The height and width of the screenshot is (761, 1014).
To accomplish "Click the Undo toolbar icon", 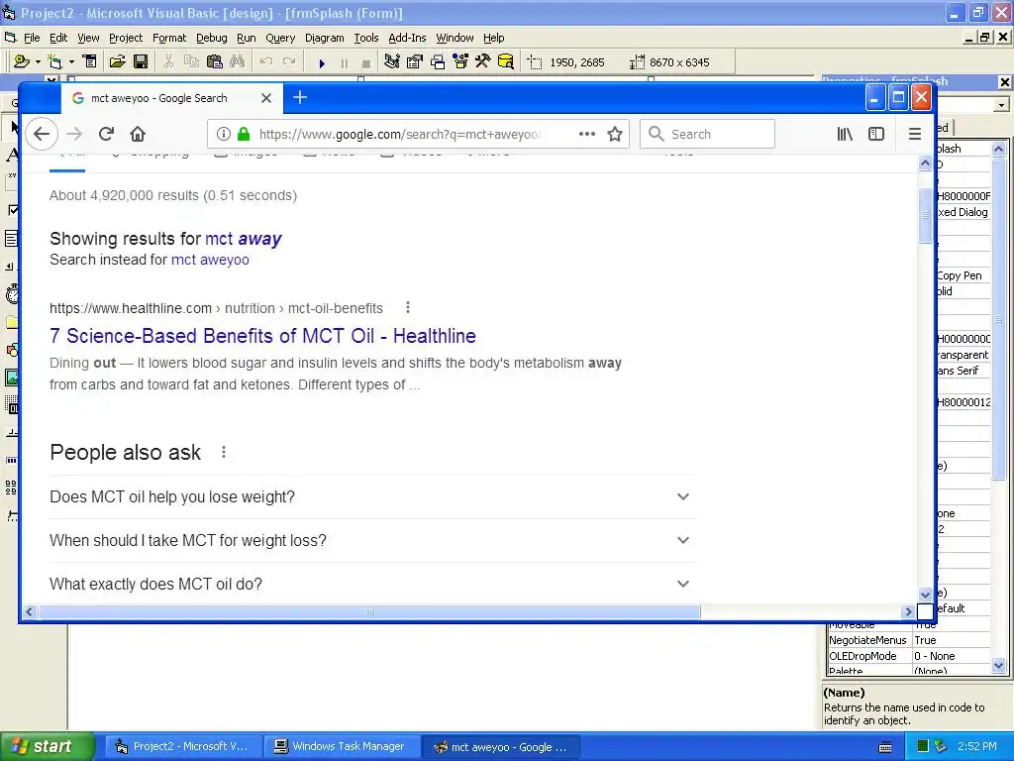I will (265, 61).
